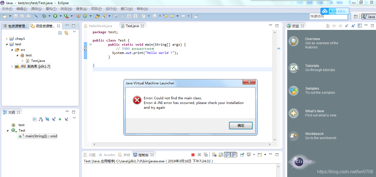Expand the JRE system library node

coord(12,66)
